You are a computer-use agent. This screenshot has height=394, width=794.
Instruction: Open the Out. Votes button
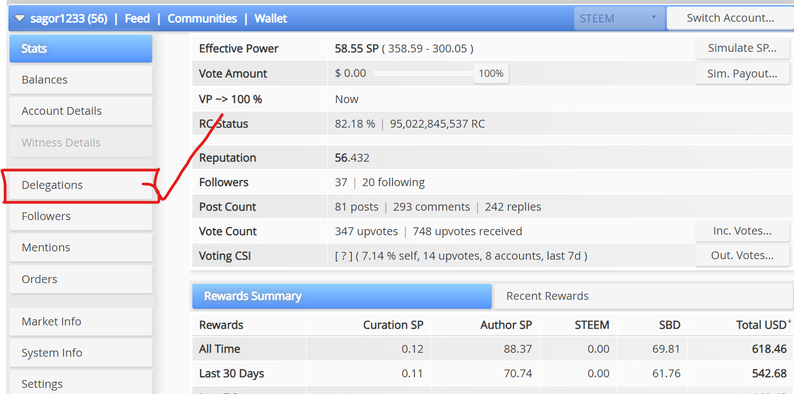742,256
